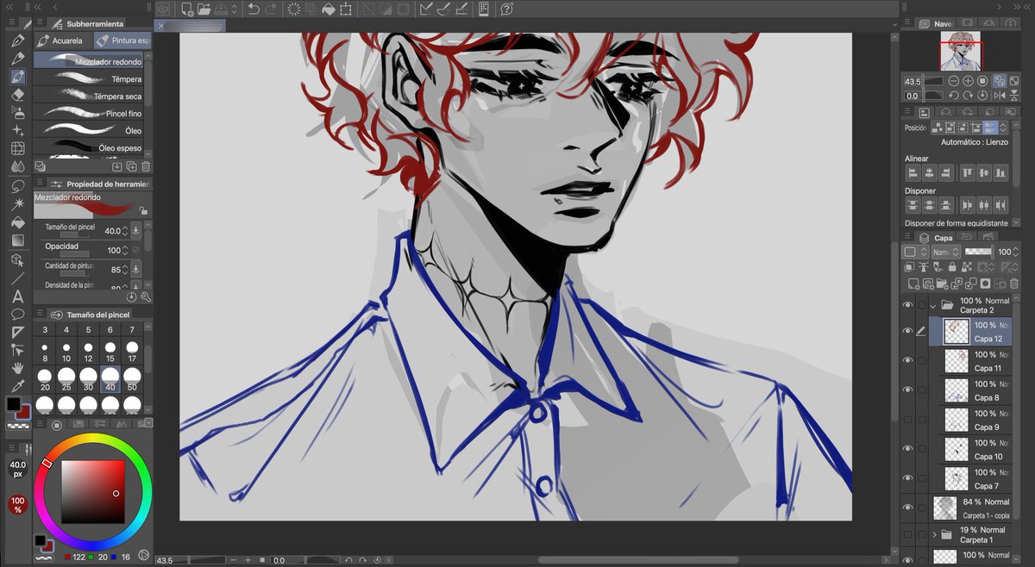Choose brush size preset 50
1035x567 pixels.
coord(132,380)
